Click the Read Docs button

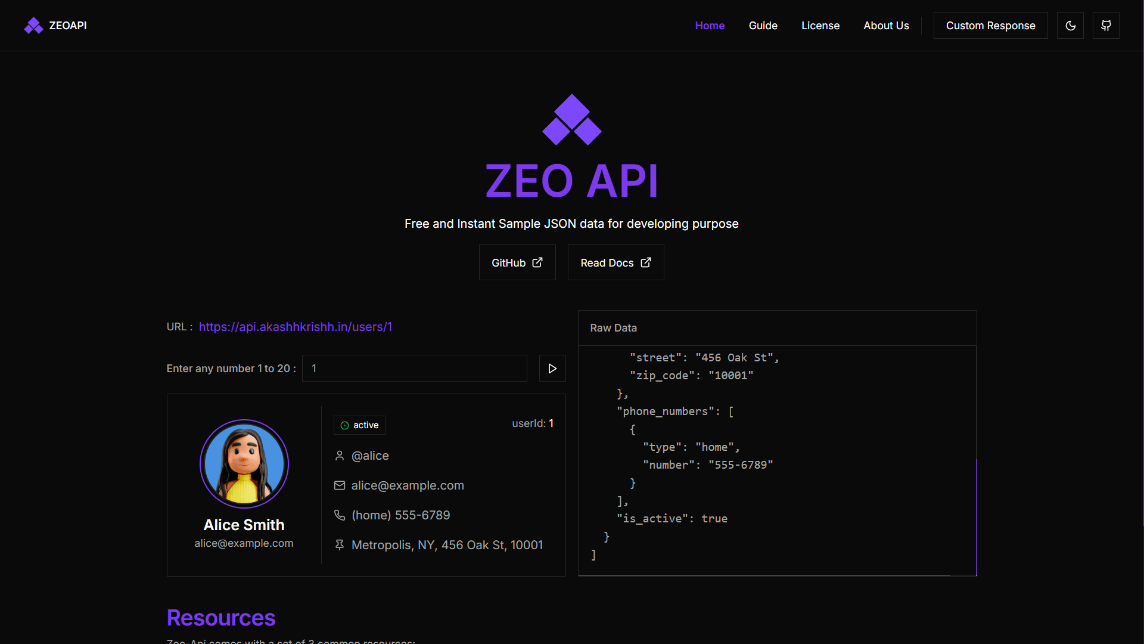[x=615, y=263]
